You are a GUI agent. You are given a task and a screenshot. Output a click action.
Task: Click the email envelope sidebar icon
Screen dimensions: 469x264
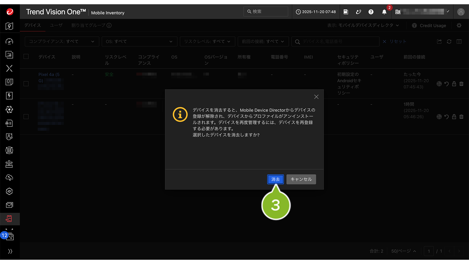click(x=9, y=205)
